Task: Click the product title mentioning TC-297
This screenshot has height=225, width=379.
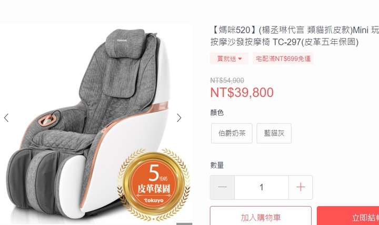Action: click(295, 36)
